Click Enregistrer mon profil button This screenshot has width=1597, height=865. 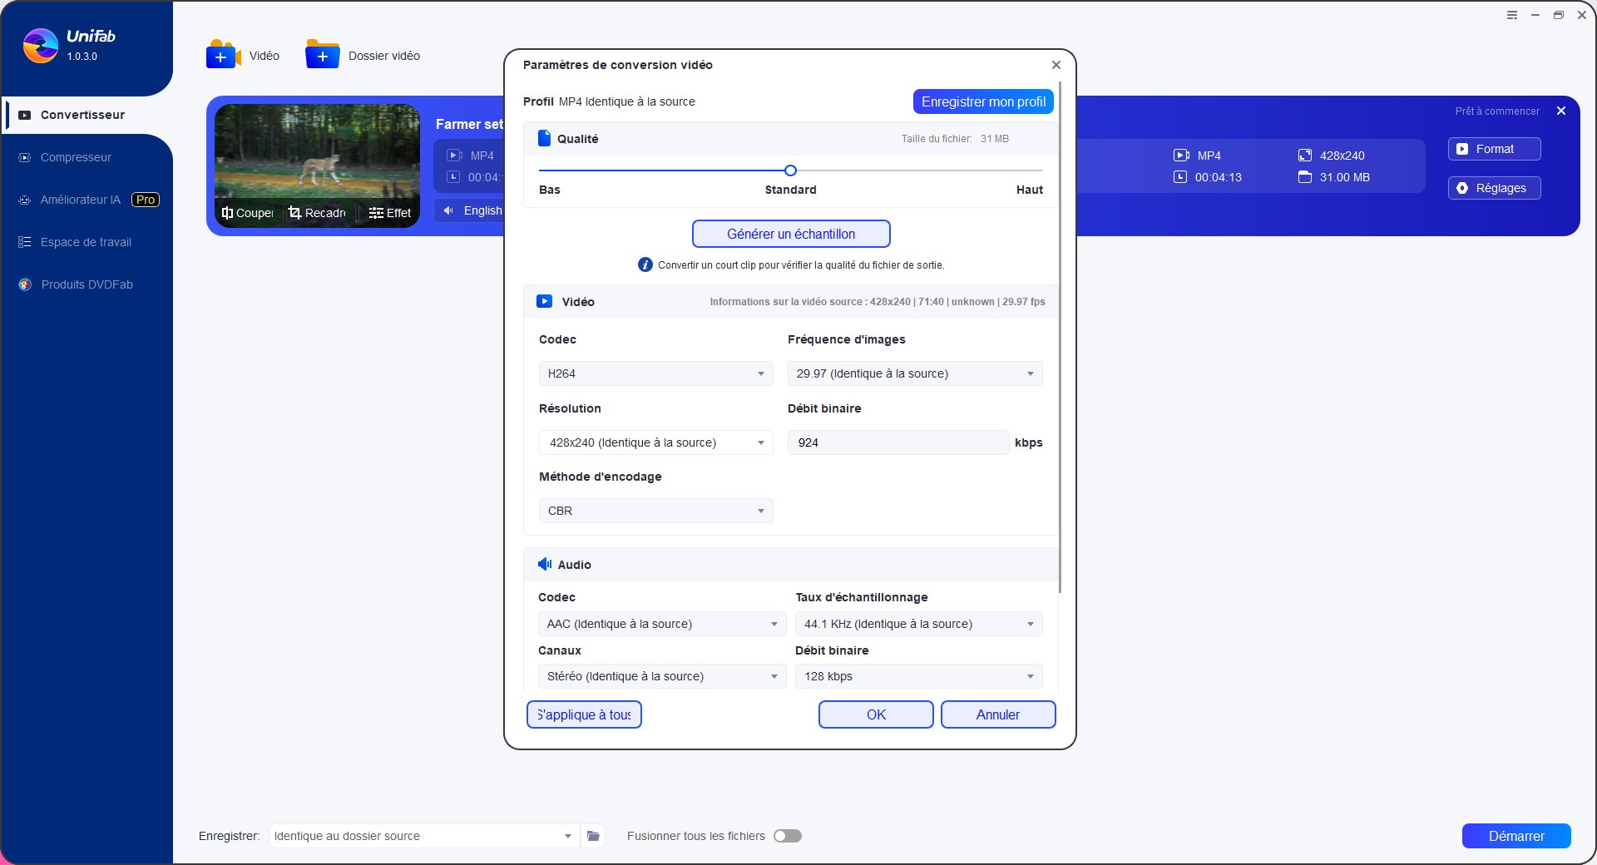(x=983, y=101)
